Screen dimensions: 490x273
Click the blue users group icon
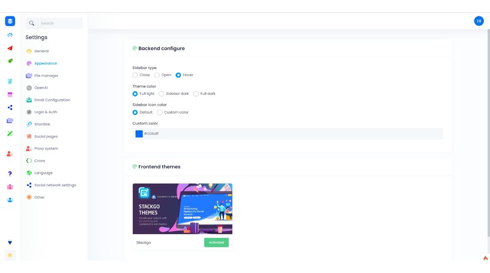[x=10, y=200]
